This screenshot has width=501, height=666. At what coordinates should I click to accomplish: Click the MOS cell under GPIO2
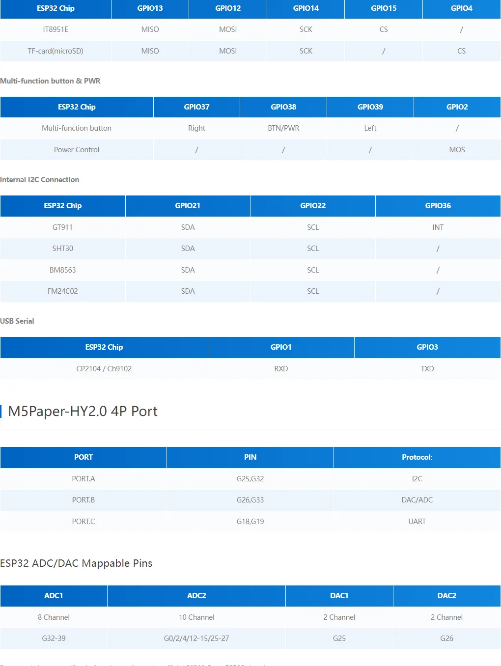pos(457,150)
